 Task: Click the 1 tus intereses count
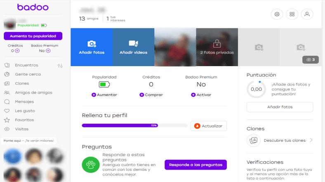click(116, 19)
